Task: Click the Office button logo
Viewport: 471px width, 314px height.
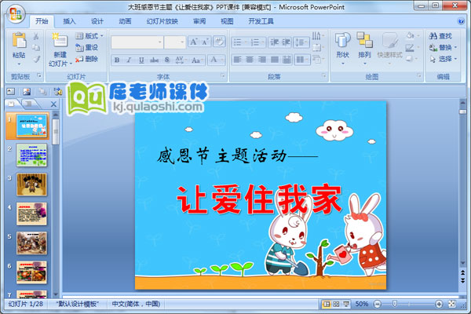Action: click(x=14, y=13)
